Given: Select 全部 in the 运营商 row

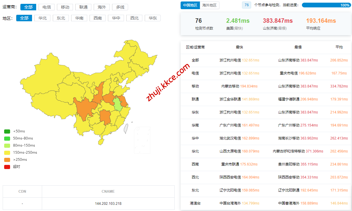Looking at the screenshot, I should [28, 7].
